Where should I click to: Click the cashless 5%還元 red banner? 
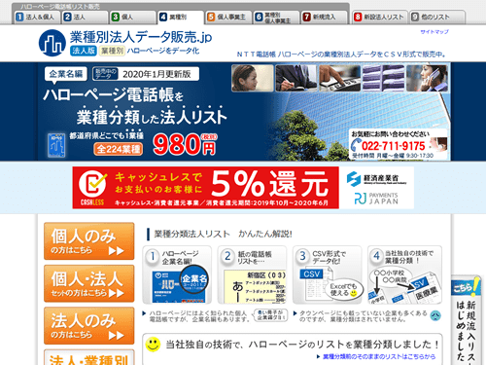point(206,188)
